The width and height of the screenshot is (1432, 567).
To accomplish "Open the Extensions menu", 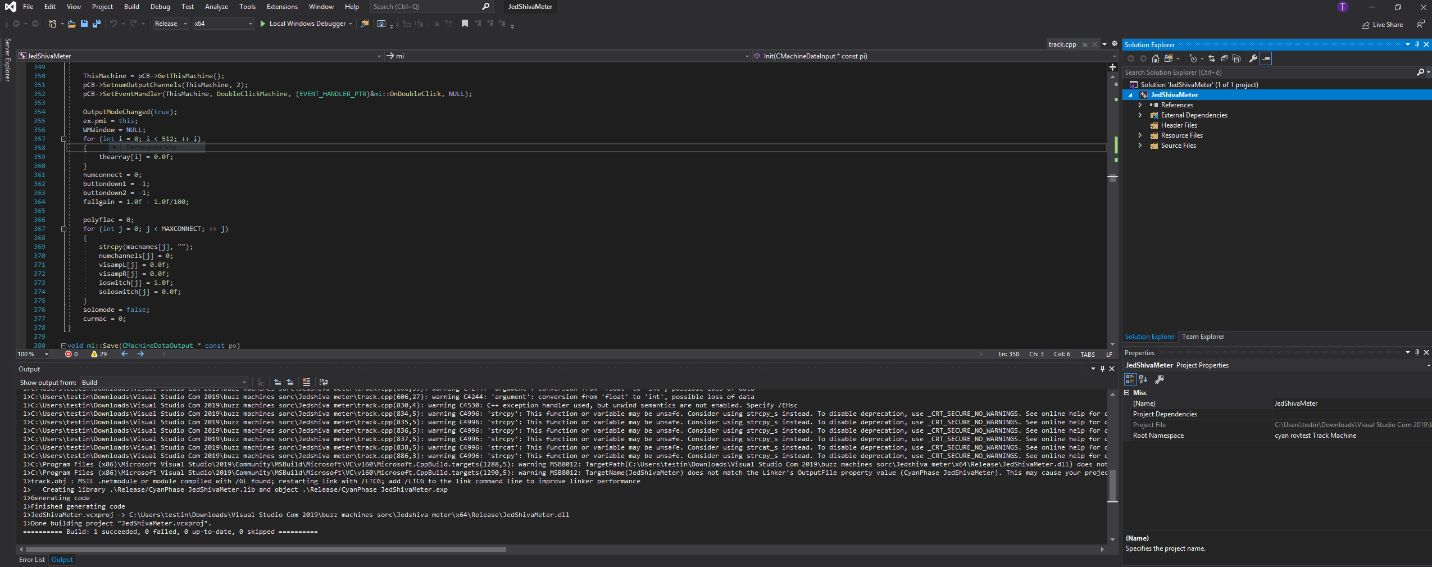I will [x=282, y=7].
